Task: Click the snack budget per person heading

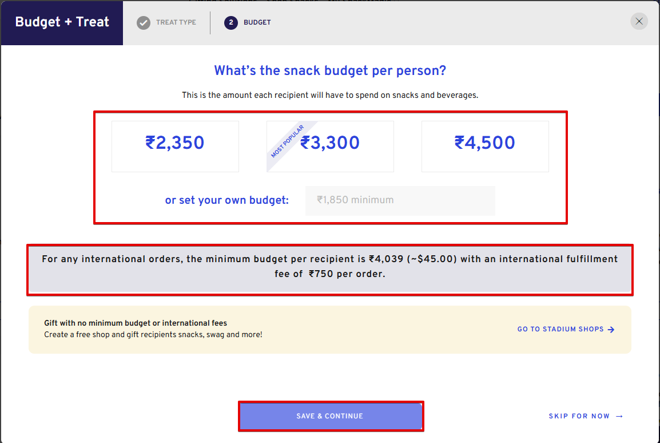Action: coord(330,71)
